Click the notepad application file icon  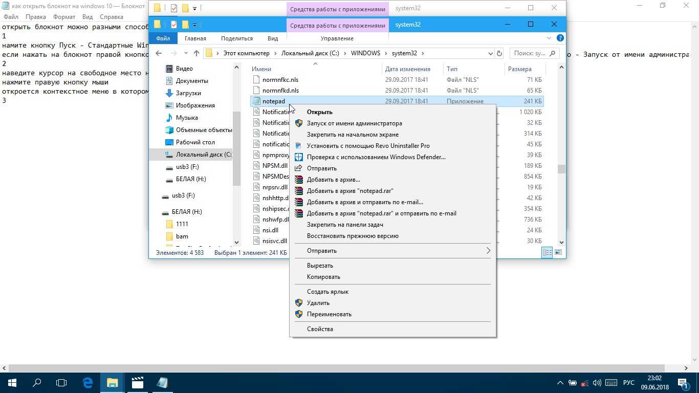[x=256, y=101]
